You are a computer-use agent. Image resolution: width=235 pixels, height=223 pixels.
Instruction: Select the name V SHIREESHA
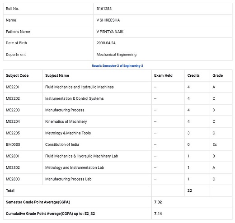108,20
